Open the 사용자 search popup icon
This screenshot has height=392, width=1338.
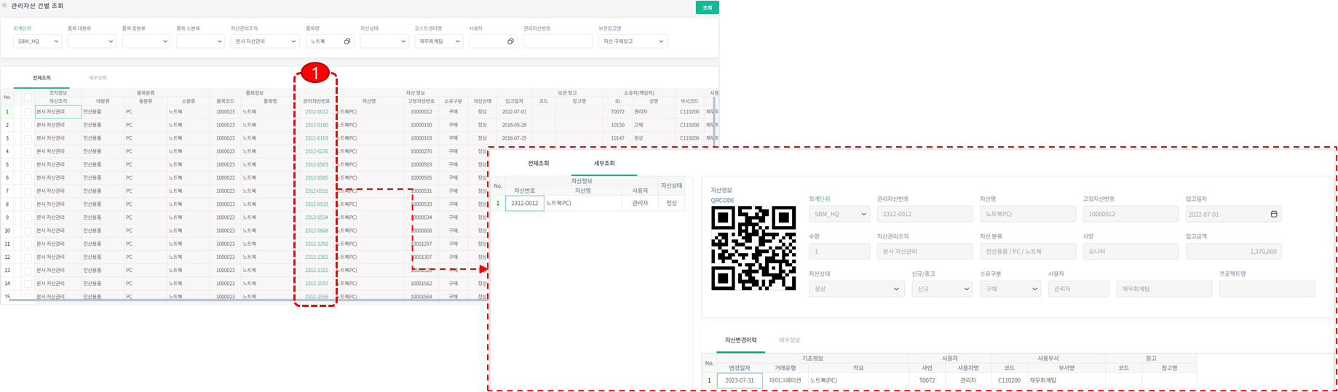510,41
